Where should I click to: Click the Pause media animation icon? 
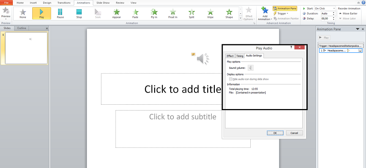[60, 14]
